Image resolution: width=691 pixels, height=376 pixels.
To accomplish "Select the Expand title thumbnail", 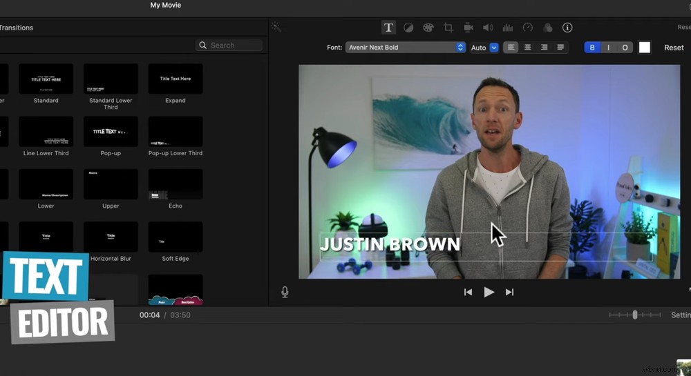I will point(176,79).
